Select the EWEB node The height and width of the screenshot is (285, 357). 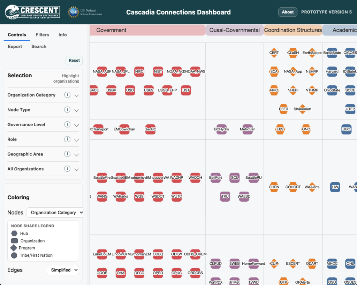pyautogui.click(x=234, y=264)
